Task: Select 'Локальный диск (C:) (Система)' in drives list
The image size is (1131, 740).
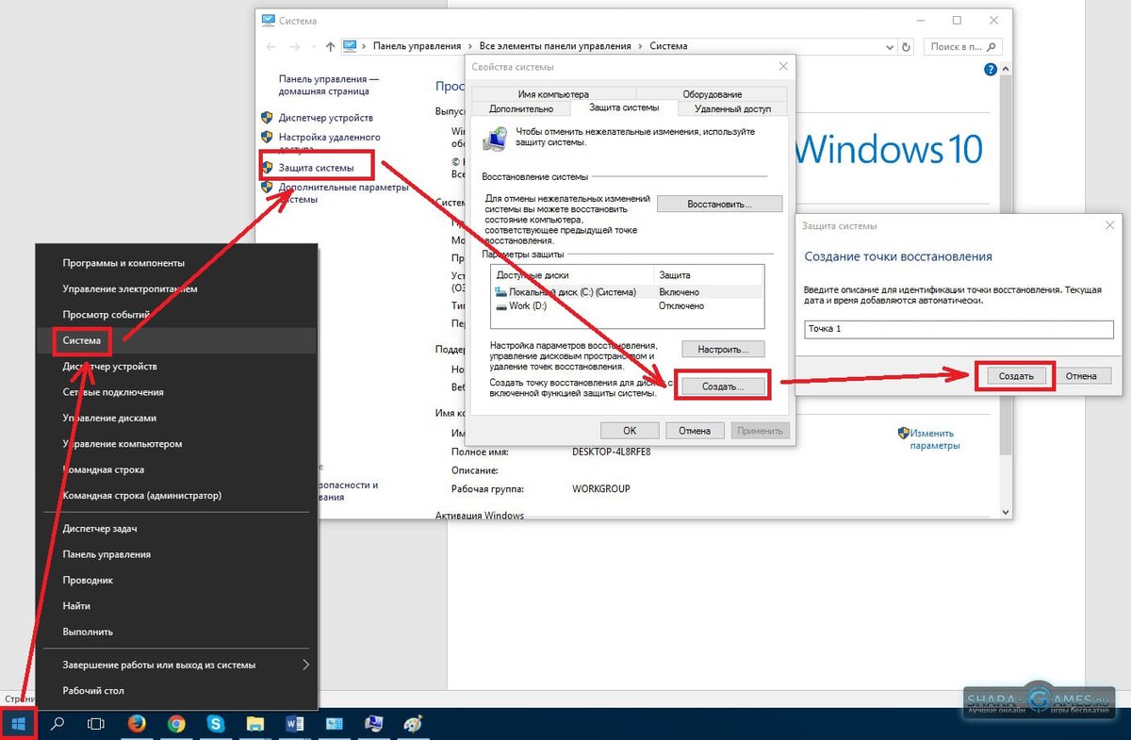Action: click(x=627, y=292)
